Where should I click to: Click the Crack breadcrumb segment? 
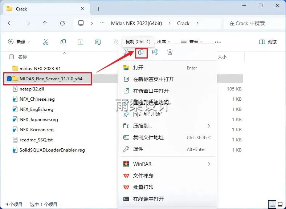pos(183,23)
